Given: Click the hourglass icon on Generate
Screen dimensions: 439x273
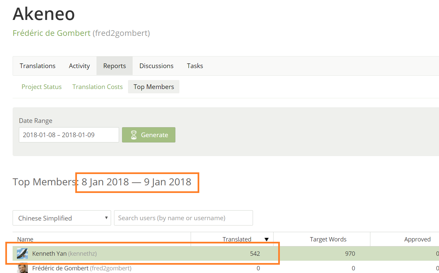Looking at the screenshot, I should (134, 135).
